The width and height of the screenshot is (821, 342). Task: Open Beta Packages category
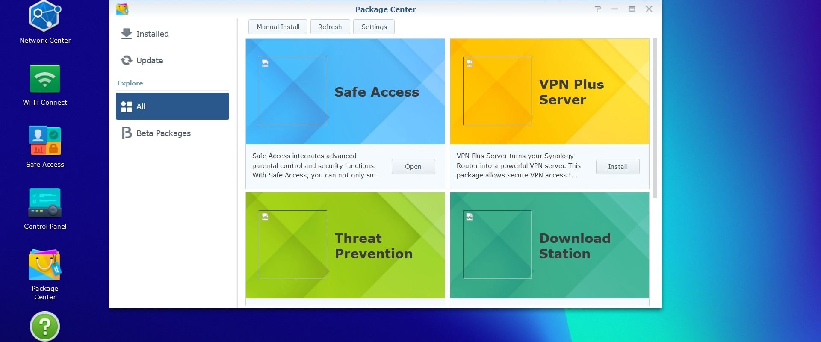tap(172, 133)
